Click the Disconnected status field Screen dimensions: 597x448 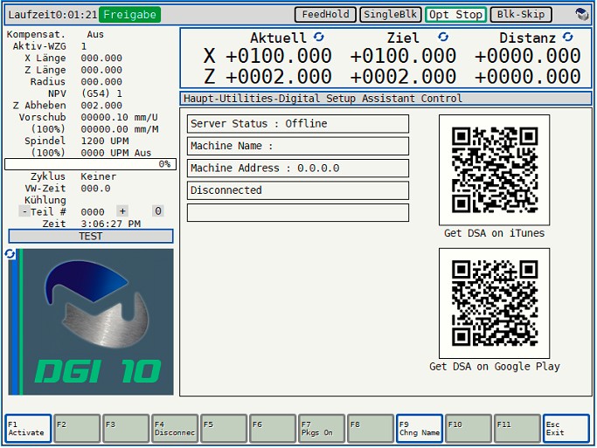point(298,190)
